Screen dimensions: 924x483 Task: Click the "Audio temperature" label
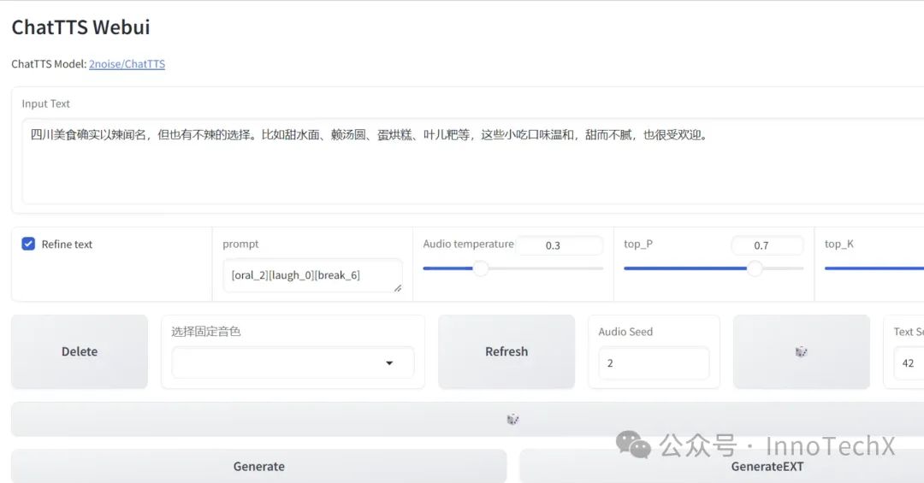pos(469,244)
